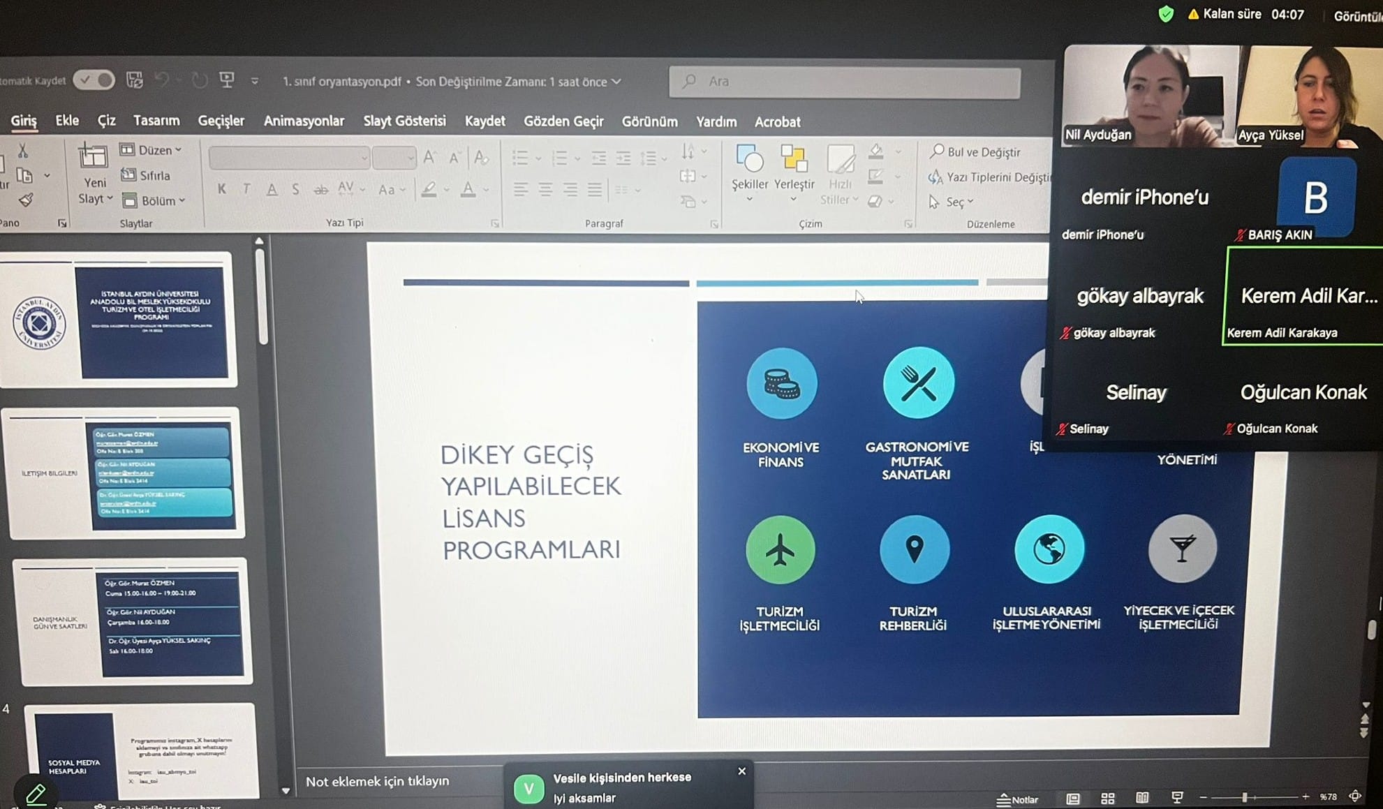Switch to the Geçişler tab
Image resolution: width=1383 pixels, height=809 pixels.
[221, 121]
